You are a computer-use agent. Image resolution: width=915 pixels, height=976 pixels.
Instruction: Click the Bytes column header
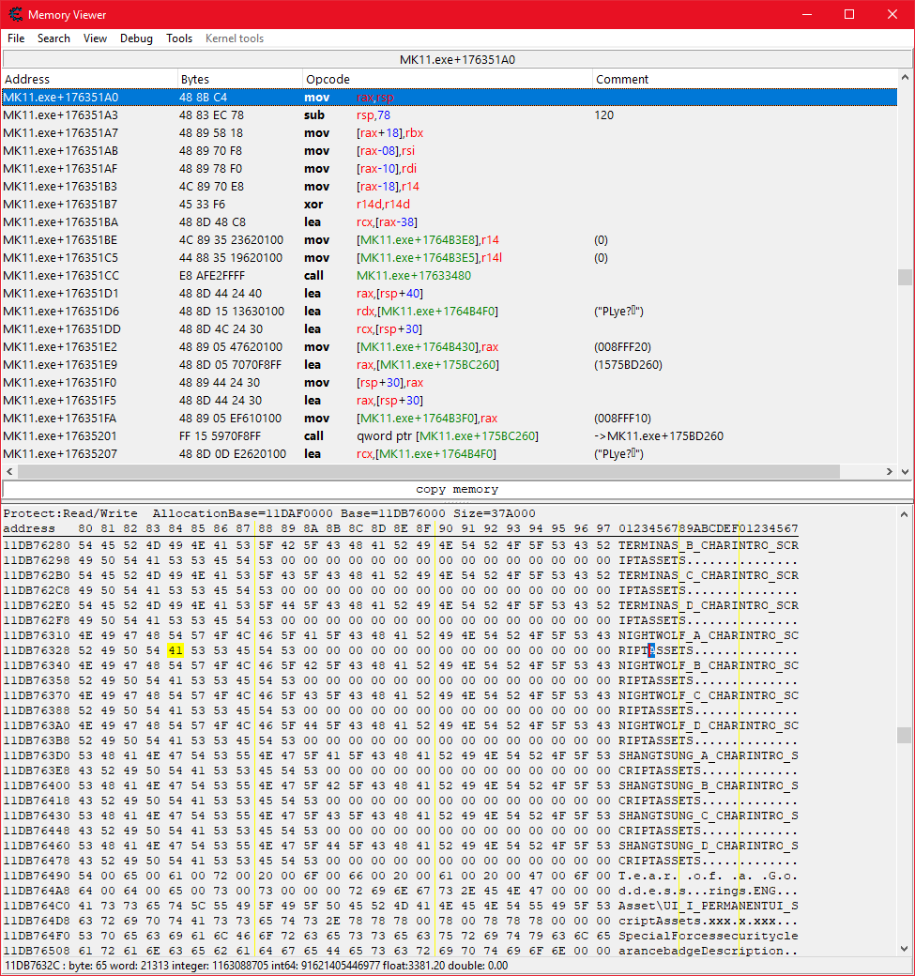click(240, 79)
